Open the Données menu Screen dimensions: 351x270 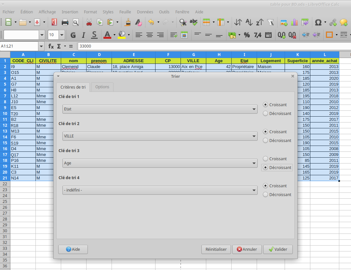click(x=145, y=12)
